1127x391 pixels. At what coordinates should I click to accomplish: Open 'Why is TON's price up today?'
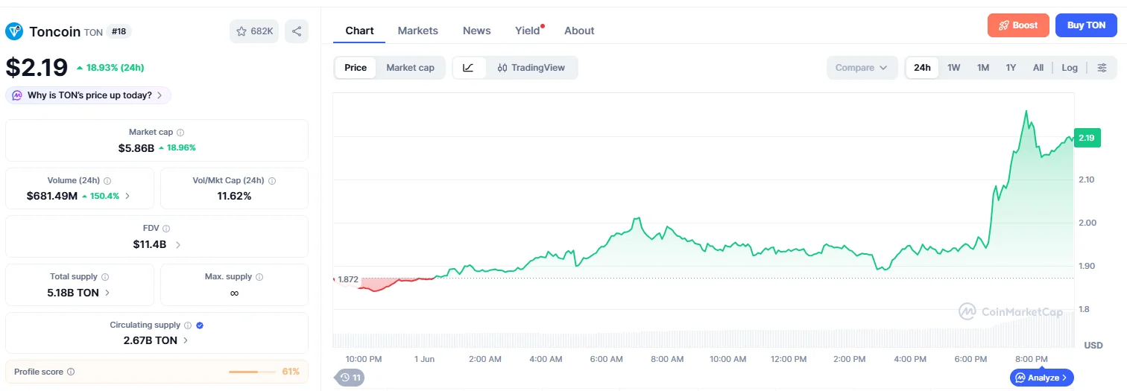[x=89, y=95]
